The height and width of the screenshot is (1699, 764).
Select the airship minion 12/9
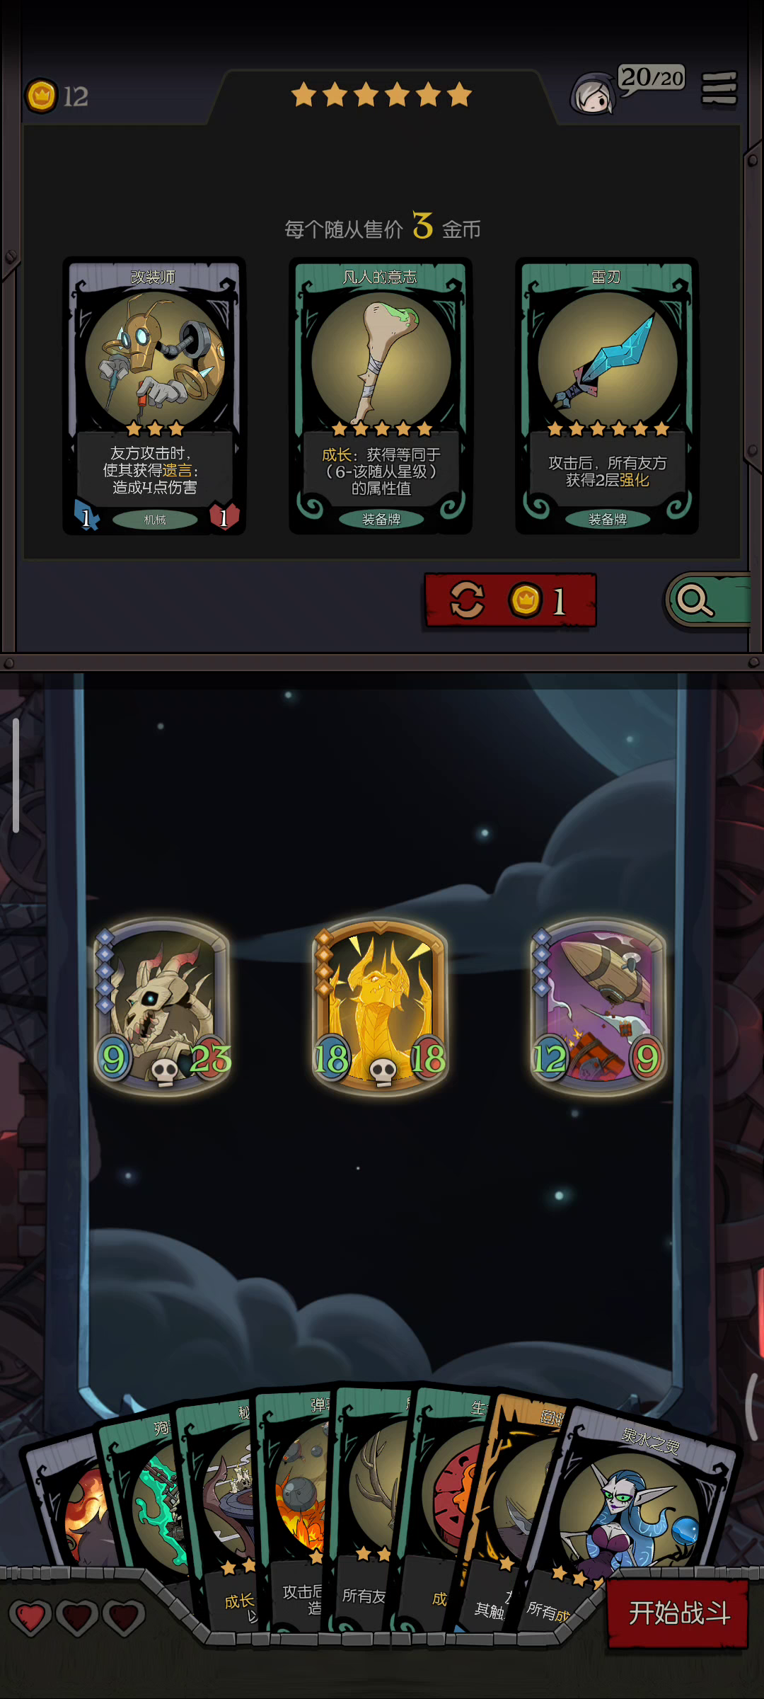coord(598,1007)
